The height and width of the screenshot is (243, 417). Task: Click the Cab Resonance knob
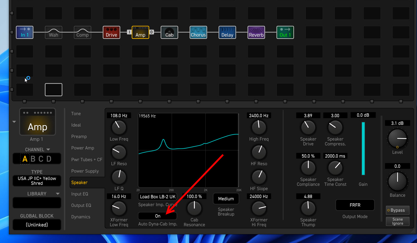tap(194, 208)
